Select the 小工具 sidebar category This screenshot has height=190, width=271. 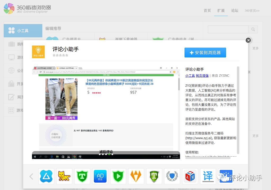pyautogui.click(x=23, y=31)
